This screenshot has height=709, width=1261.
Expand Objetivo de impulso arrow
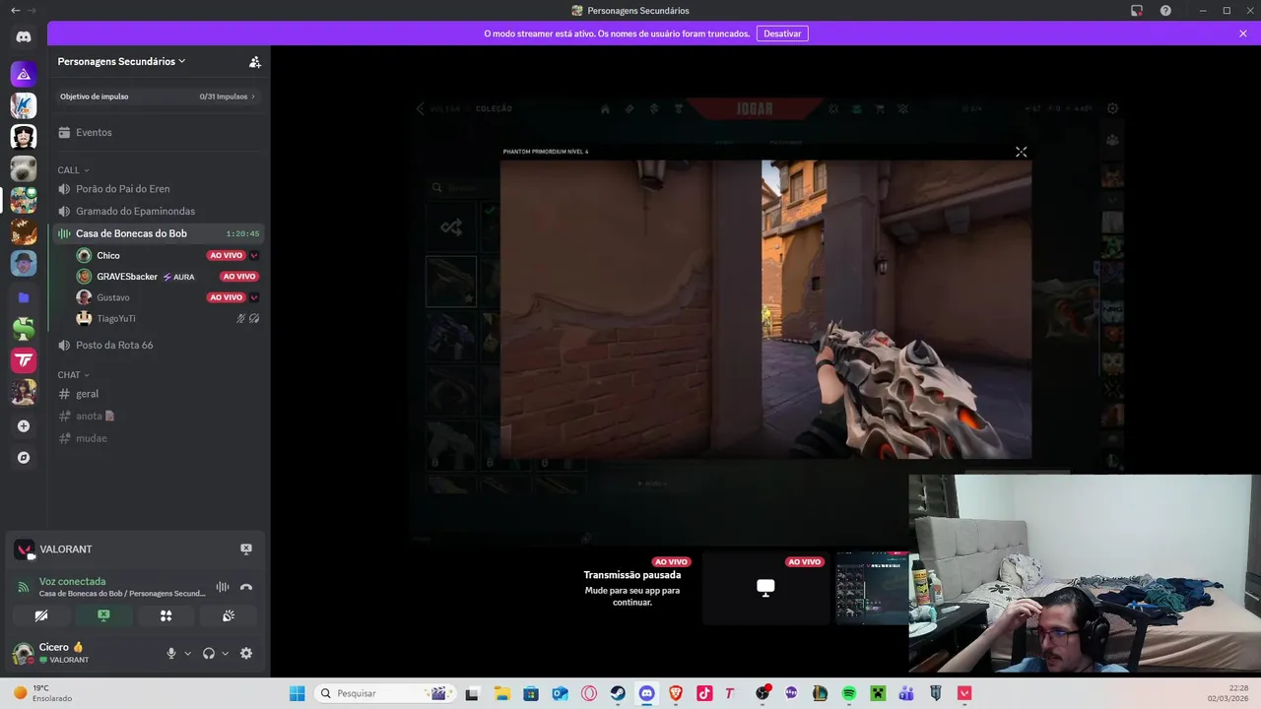tap(253, 97)
